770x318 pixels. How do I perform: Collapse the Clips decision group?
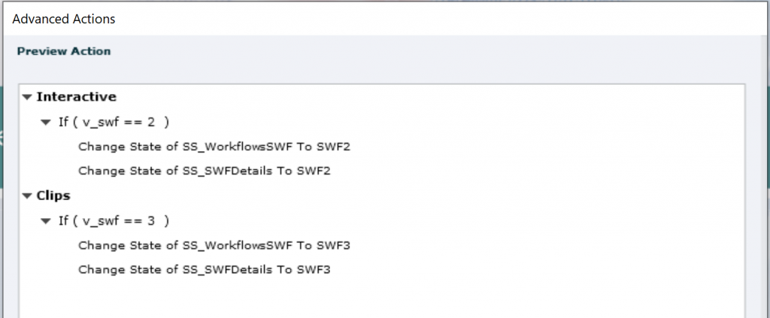tap(27, 195)
